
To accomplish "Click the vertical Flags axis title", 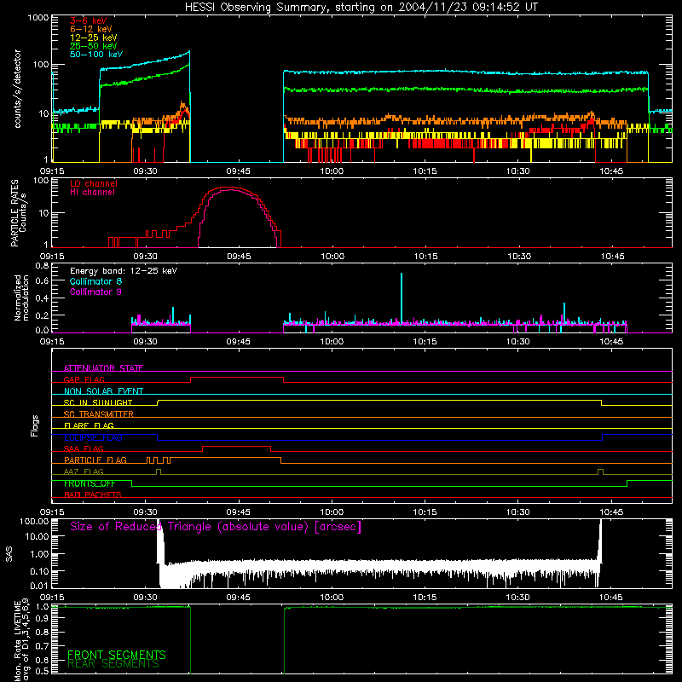I will (x=35, y=425).
